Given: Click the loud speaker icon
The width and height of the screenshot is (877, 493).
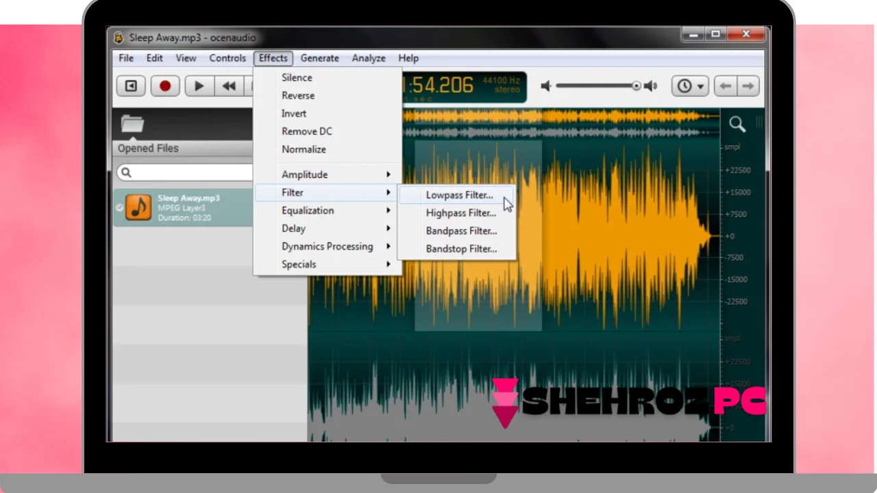Looking at the screenshot, I should tap(650, 86).
